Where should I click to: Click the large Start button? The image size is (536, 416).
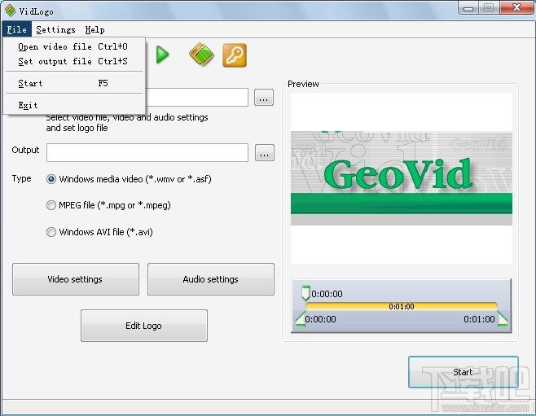tap(464, 372)
